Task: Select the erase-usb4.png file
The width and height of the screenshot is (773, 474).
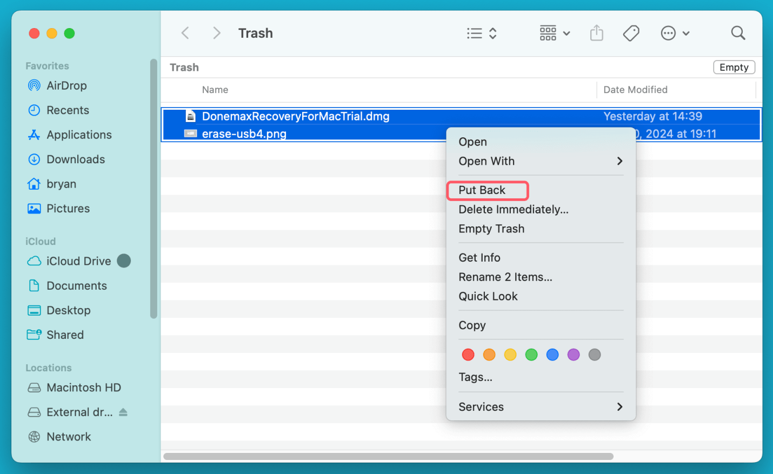Action: 243,133
